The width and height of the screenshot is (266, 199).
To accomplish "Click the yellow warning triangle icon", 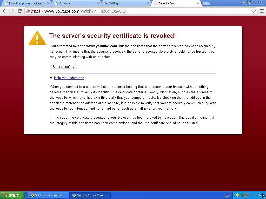I will click(x=37, y=38).
